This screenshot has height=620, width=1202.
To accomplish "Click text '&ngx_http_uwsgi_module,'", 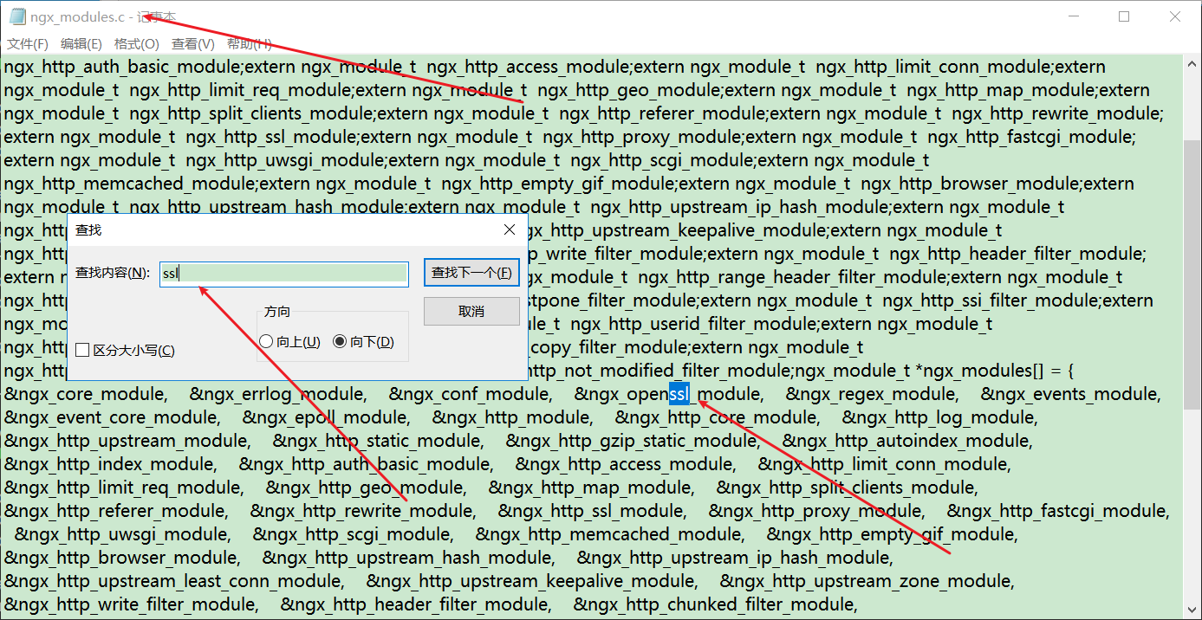I will click(123, 535).
